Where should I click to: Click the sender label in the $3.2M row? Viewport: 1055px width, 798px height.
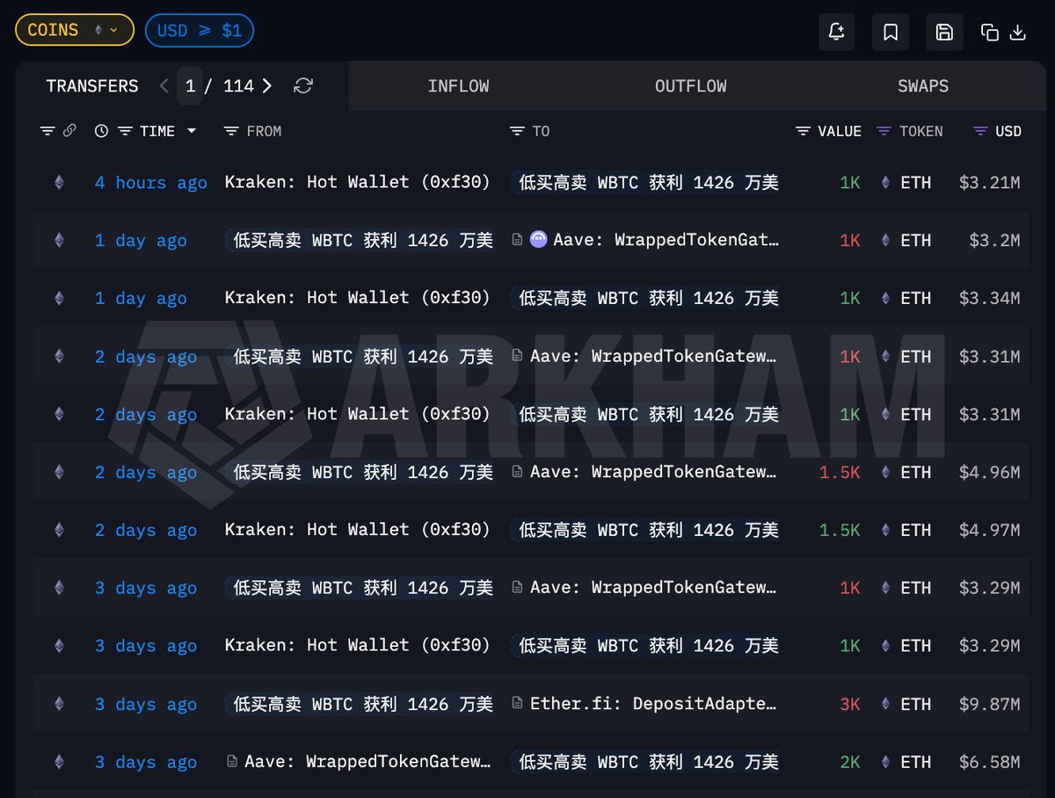point(360,240)
